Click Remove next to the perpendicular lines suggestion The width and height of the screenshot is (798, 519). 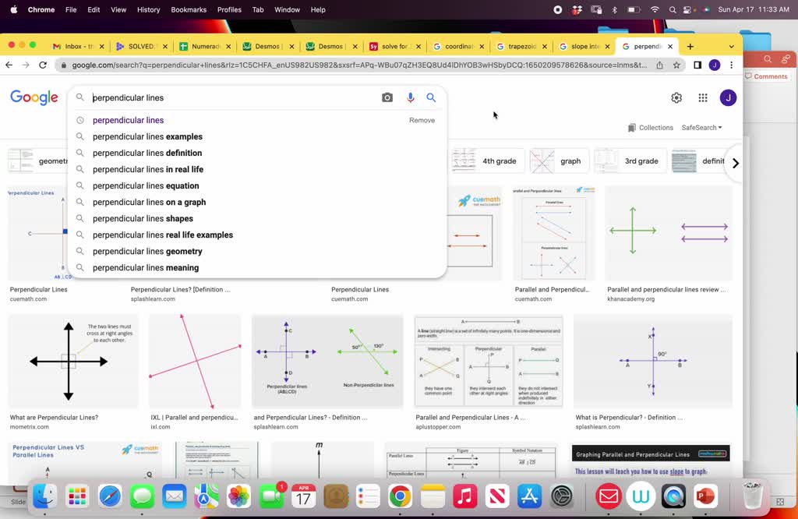(422, 120)
